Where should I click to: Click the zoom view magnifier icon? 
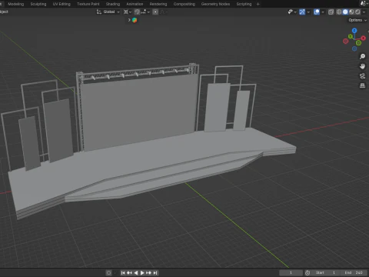coord(362,56)
